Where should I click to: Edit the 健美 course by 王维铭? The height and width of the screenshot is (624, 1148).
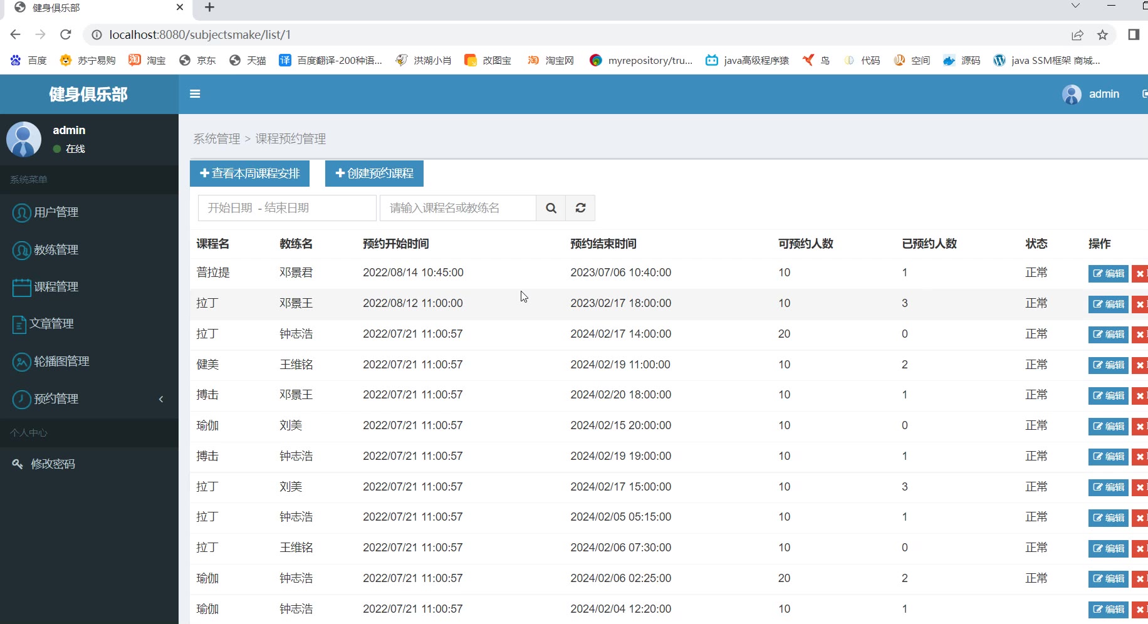click(1108, 365)
